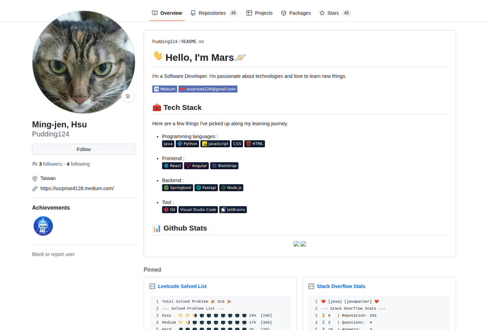The width and height of the screenshot is (488, 330).
Task: Click the second broken Github Stats image
Action: pos(303,244)
